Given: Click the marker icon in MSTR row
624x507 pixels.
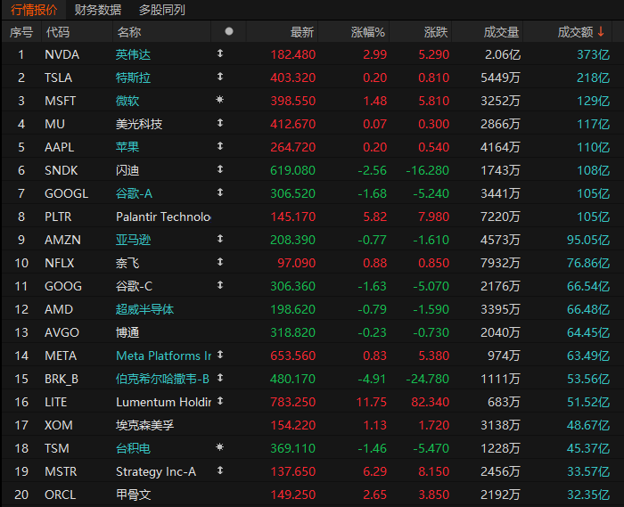Looking at the screenshot, I should (220, 470).
